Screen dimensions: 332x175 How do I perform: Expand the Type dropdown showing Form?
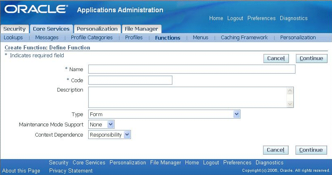(x=164, y=114)
